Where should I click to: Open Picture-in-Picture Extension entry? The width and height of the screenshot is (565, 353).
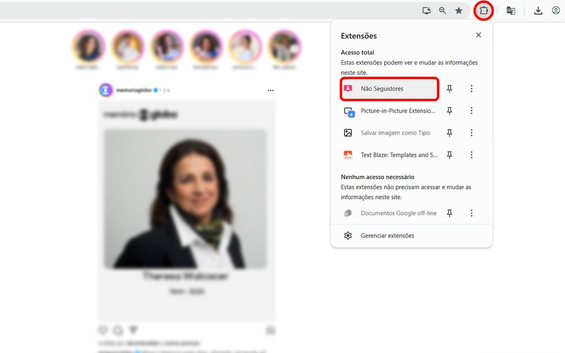click(389, 111)
